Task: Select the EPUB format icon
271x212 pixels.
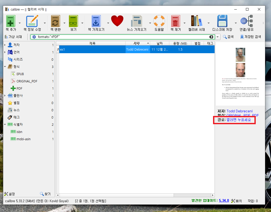Action: pyautogui.click(x=13, y=74)
